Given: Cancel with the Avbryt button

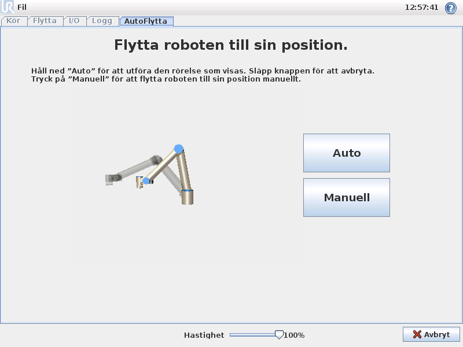Looking at the screenshot, I should point(431,334).
